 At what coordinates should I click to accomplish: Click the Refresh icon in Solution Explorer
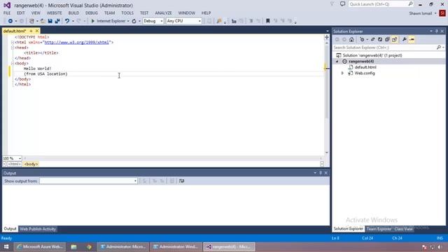tap(380, 39)
